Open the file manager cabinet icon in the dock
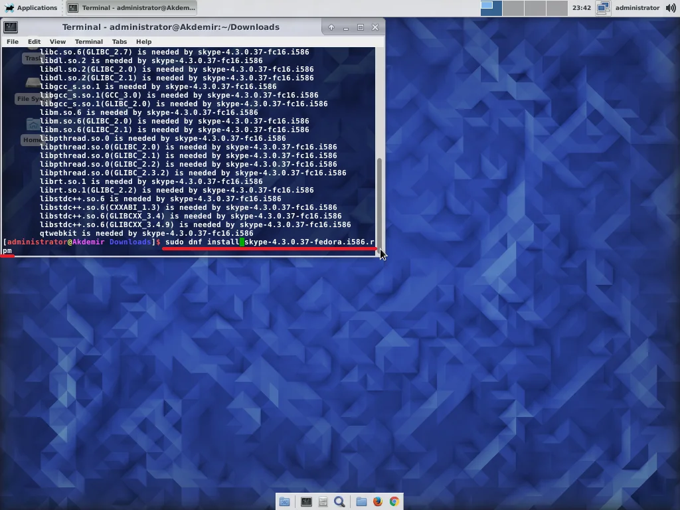This screenshot has width=680, height=510. (323, 502)
